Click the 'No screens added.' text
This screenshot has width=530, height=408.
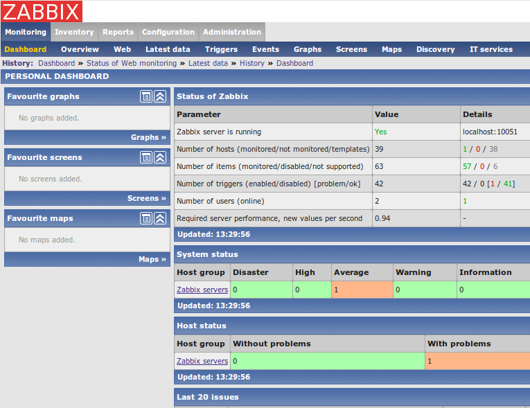[x=51, y=179]
